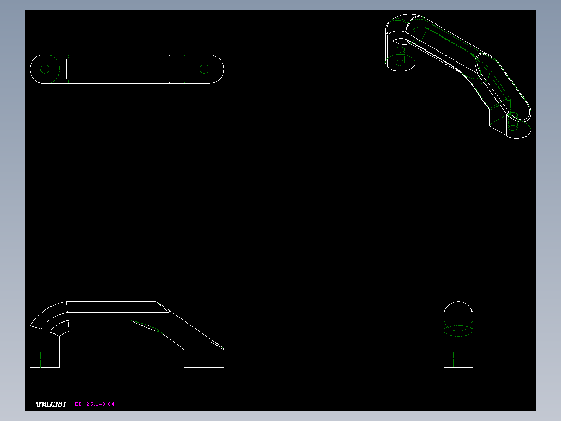Click the right green hole circle in top view
The height and width of the screenshot is (421, 561).
[205, 69]
